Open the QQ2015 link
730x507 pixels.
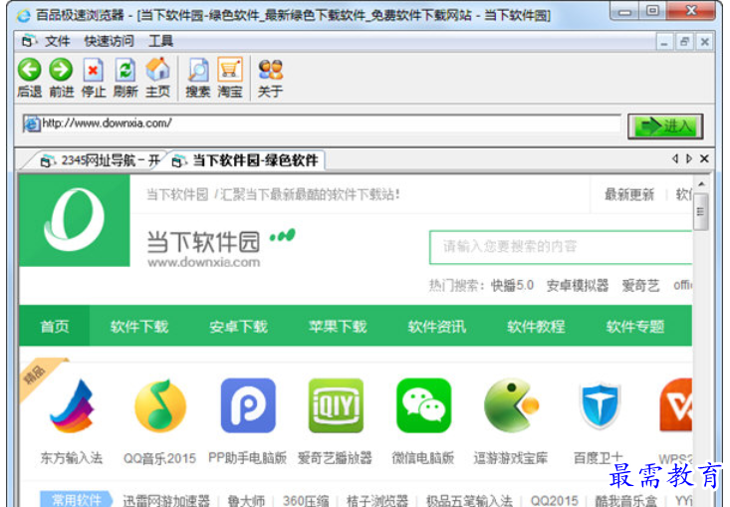click(x=554, y=501)
